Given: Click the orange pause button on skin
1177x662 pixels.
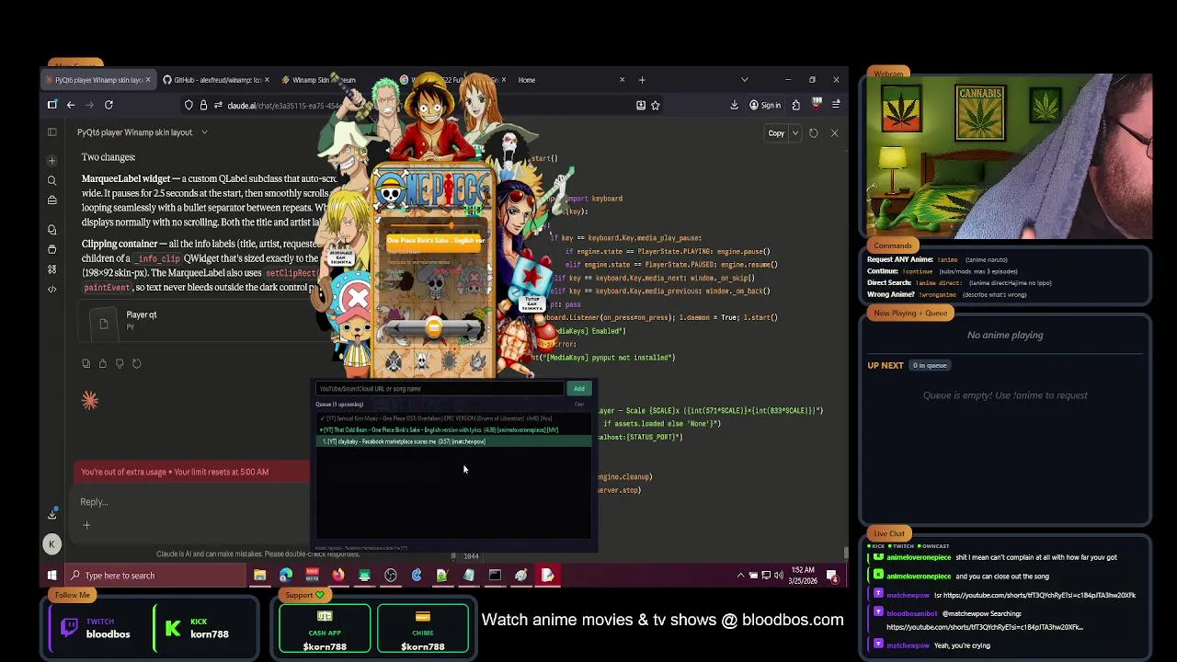Looking at the screenshot, I should pos(434,328).
